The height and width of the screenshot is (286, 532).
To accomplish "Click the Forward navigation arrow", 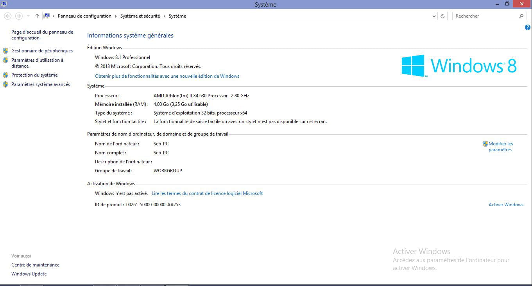I will 18,16.
